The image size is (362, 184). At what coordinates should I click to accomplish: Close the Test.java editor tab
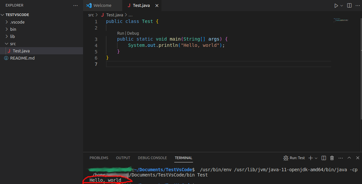[157, 6]
